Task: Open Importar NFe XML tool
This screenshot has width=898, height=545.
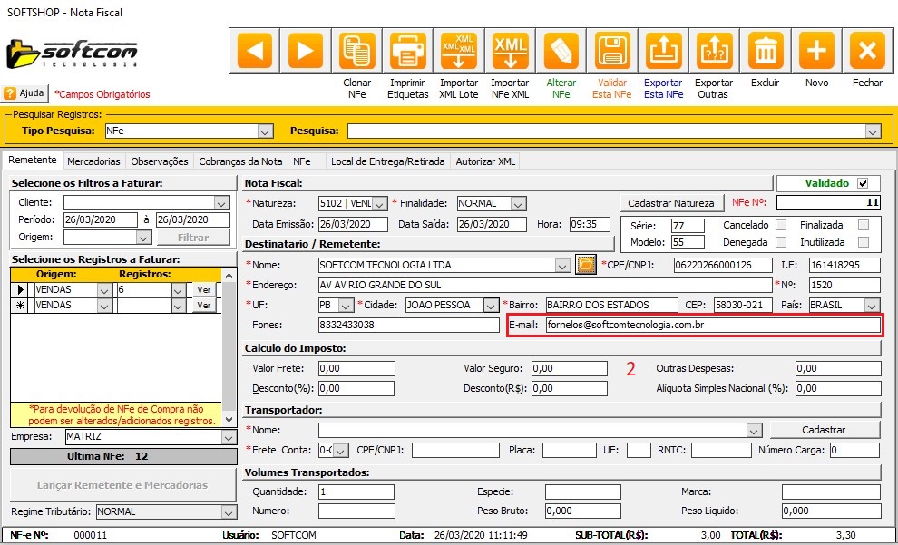Action: 510,50
